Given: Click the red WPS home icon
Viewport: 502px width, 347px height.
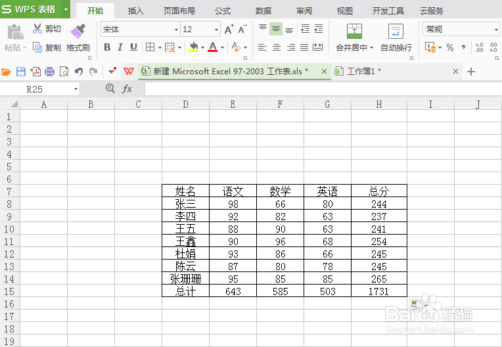Looking at the screenshot, I should [x=129, y=72].
